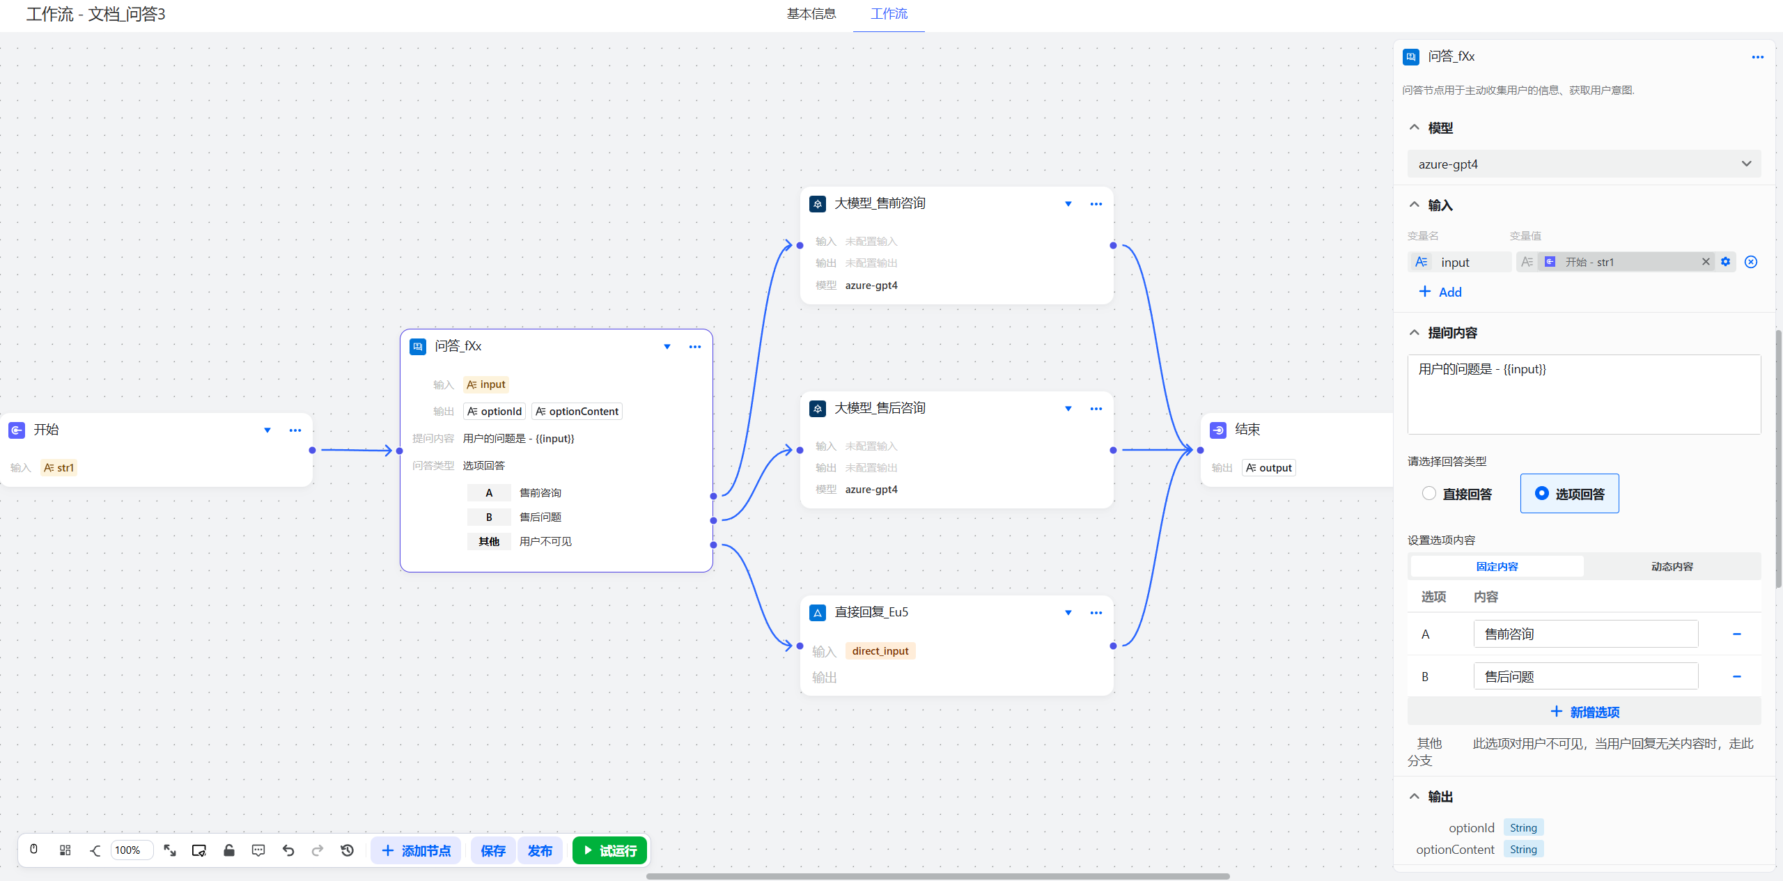Click the 试运行 button to test run
The height and width of the screenshot is (881, 1783).
click(x=609, y=850)
